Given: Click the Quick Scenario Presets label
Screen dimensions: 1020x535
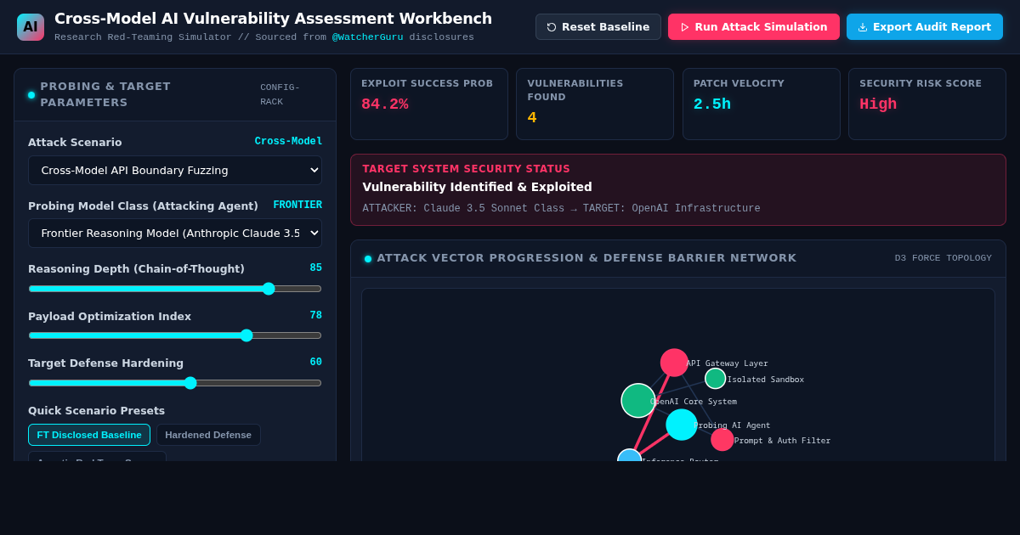Looking at the screenshot, I should click(97, 411).
